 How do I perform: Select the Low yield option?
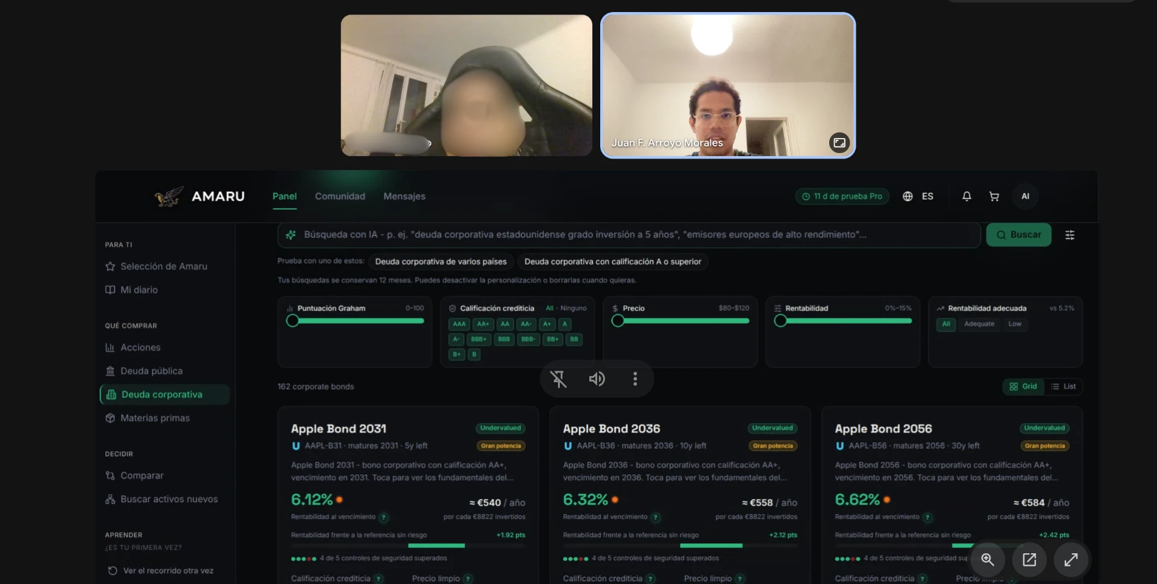coord(1015,324)
